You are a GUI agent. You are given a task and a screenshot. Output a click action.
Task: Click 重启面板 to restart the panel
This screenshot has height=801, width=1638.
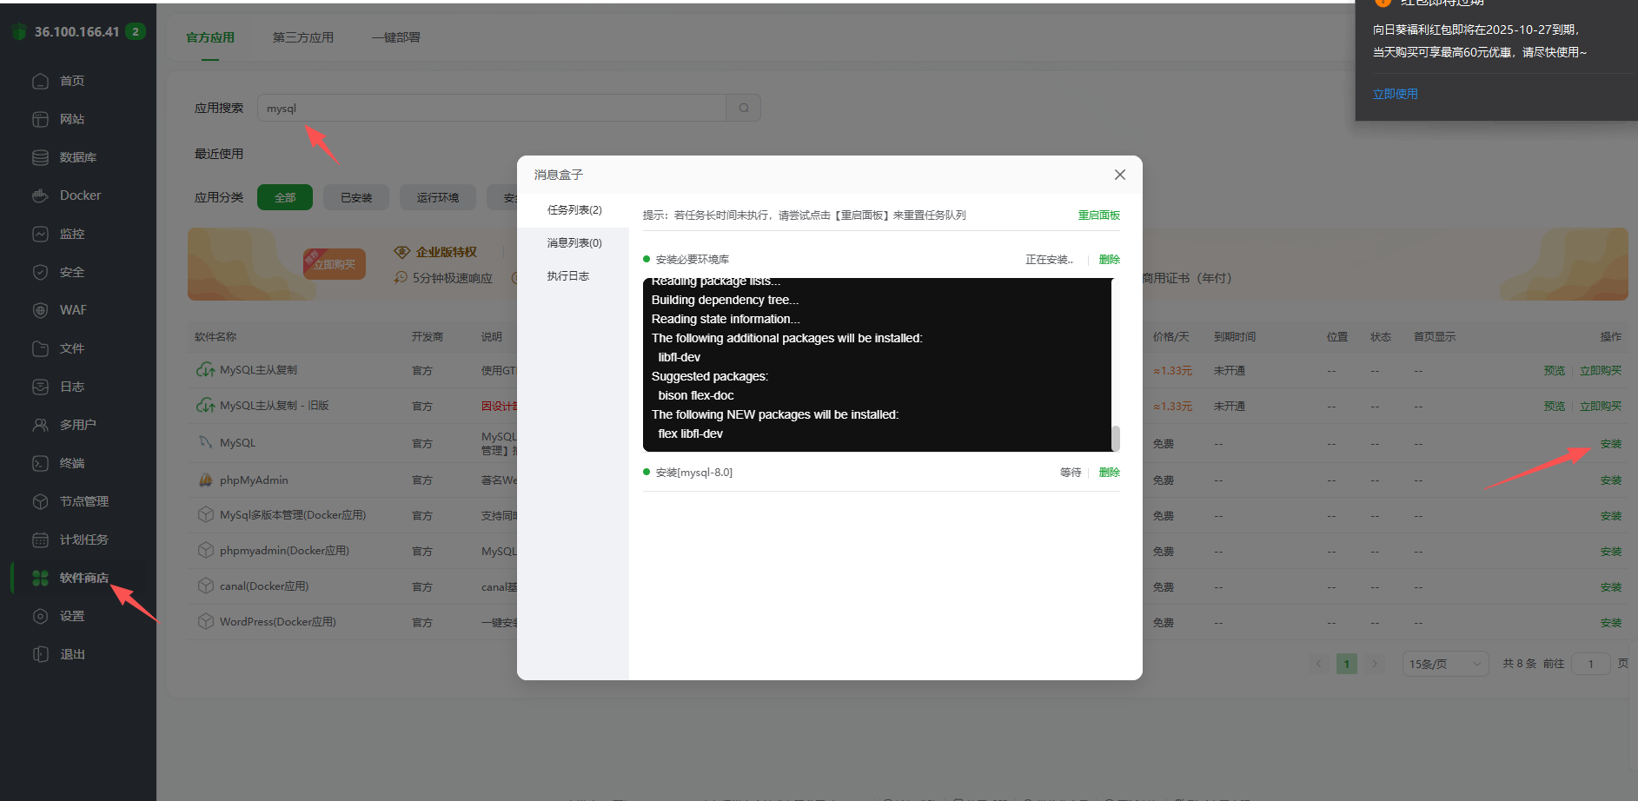[x=1098, y=215]
